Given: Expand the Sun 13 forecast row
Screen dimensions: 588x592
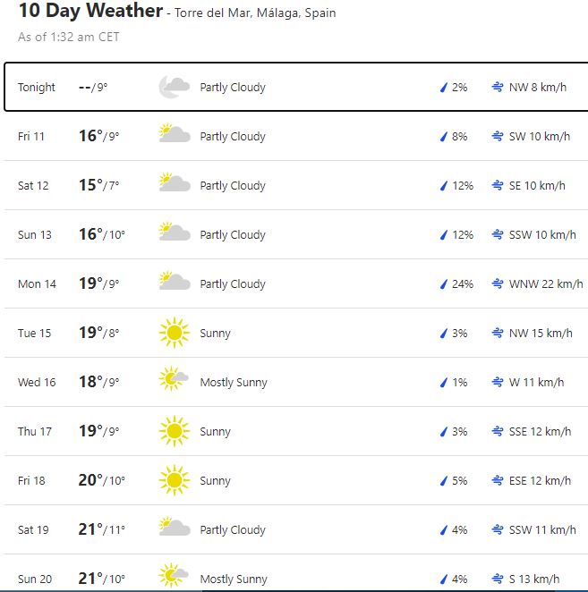Looking at the screenshot, I should 295,234.
